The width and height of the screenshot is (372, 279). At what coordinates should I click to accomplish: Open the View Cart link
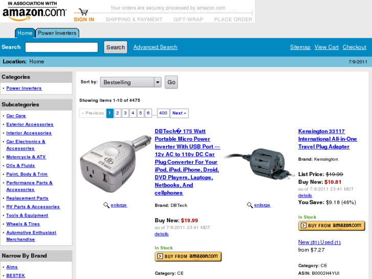tap(326, 47)
